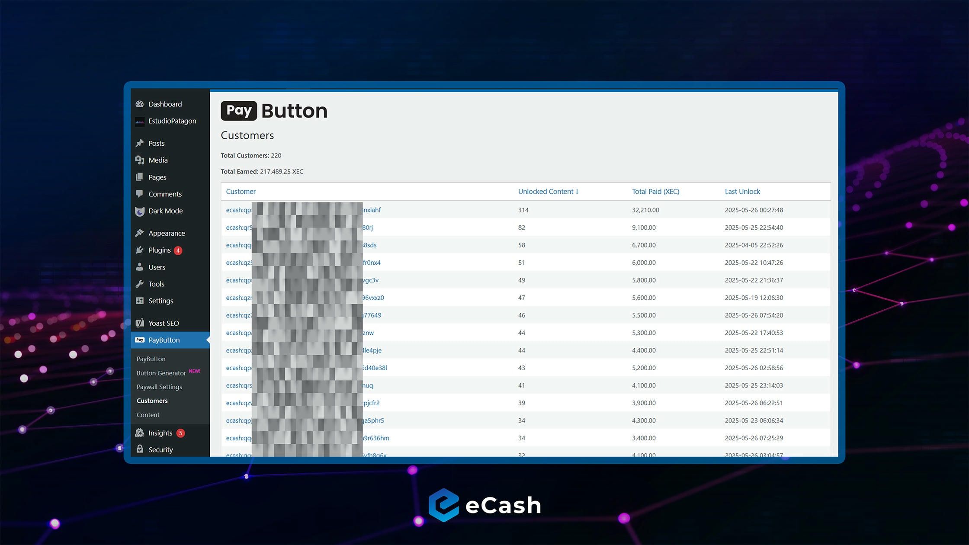969x545 pixels.
Task: Click the Media library icon
Action: click(139, 160)
